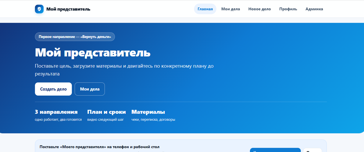Screen dimensions: 364x152
Task: Click «чеки, переписка, договоры» caption
Action: (x=153, y=120)
